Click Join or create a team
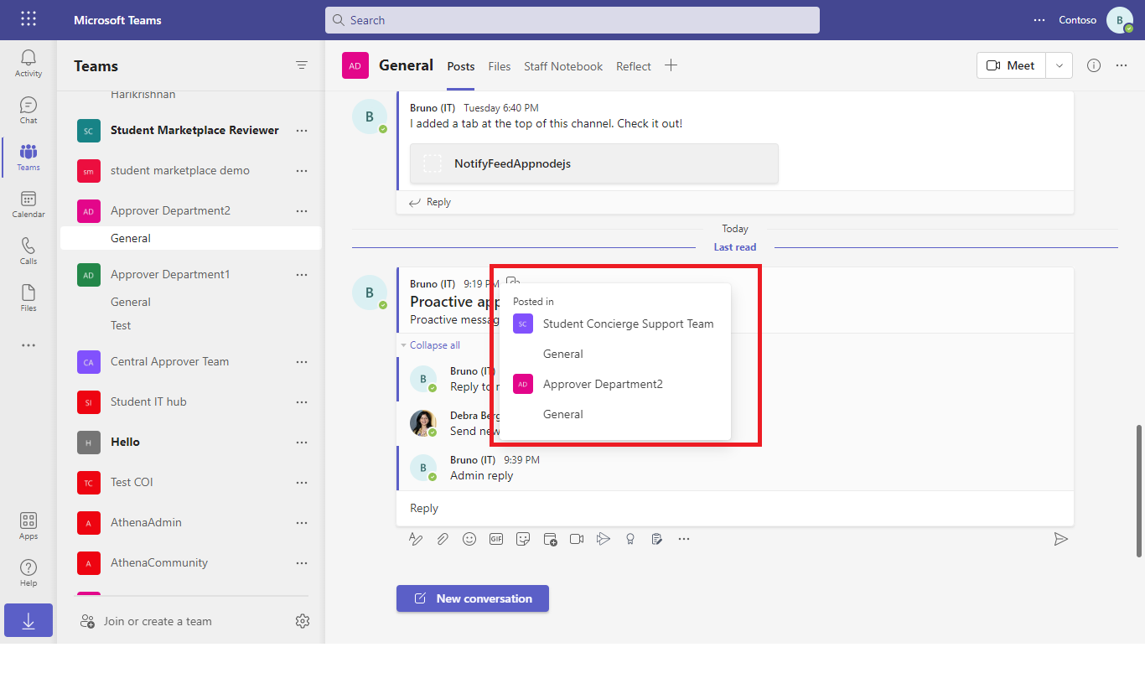 (x=146, y=621)
